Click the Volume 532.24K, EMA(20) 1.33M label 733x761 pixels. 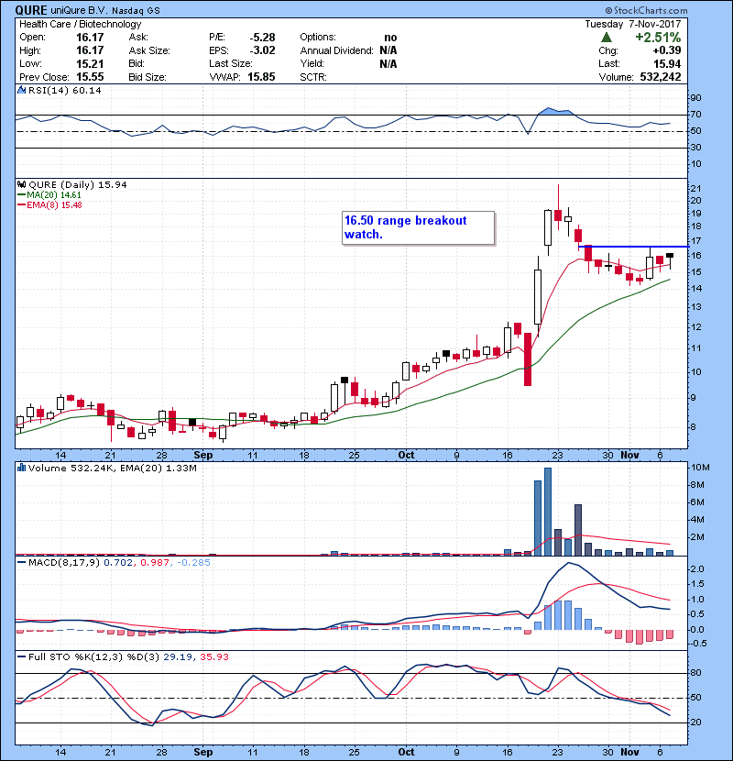pyautogui.click(x=113, y=469)
